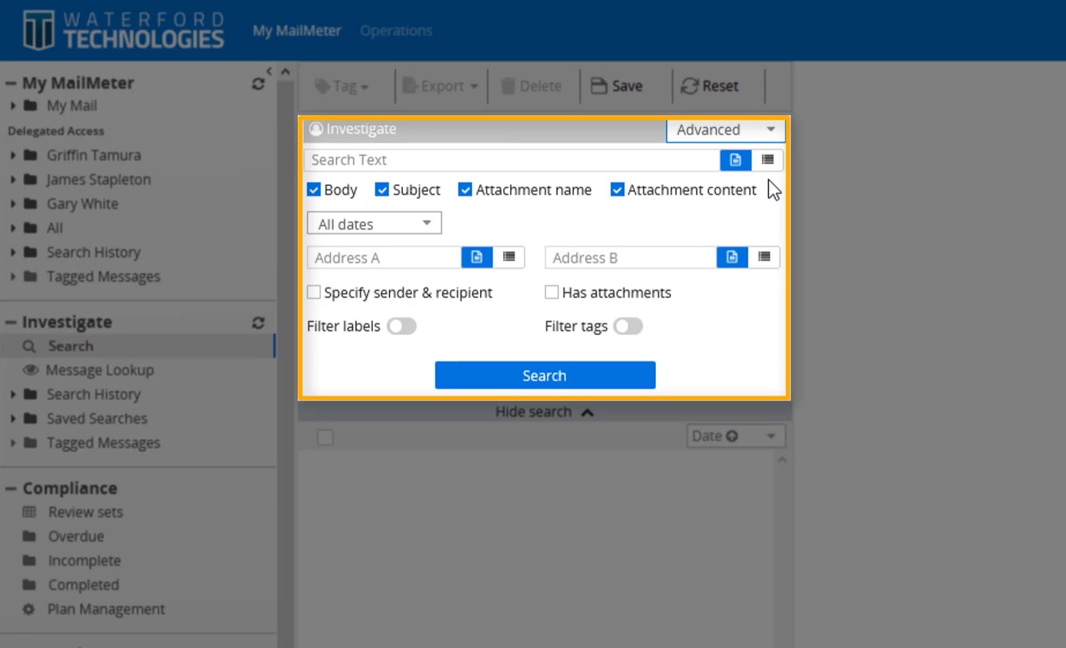Open the All dates dropdown
The width and height of the screenshot is (1066, 648).
pyautogui.click(x=374, y=224)
